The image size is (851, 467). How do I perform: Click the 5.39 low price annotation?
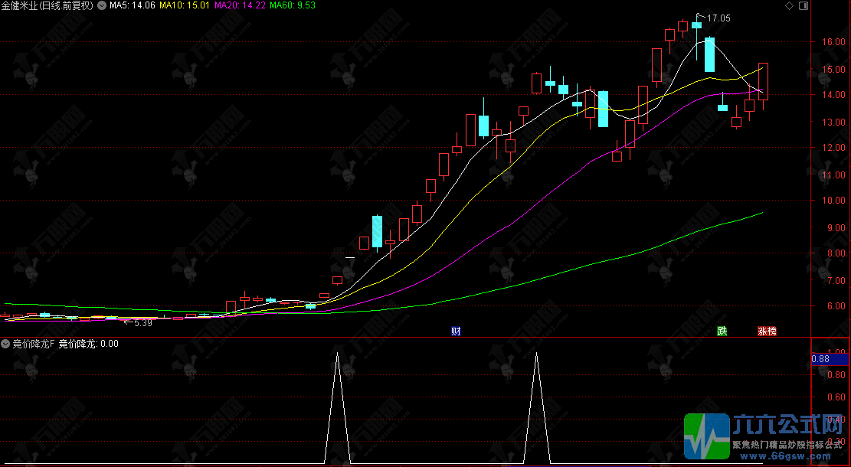click(142, 323)
